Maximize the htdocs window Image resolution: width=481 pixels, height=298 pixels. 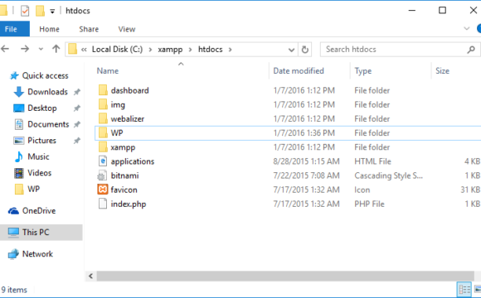[442, 11]
